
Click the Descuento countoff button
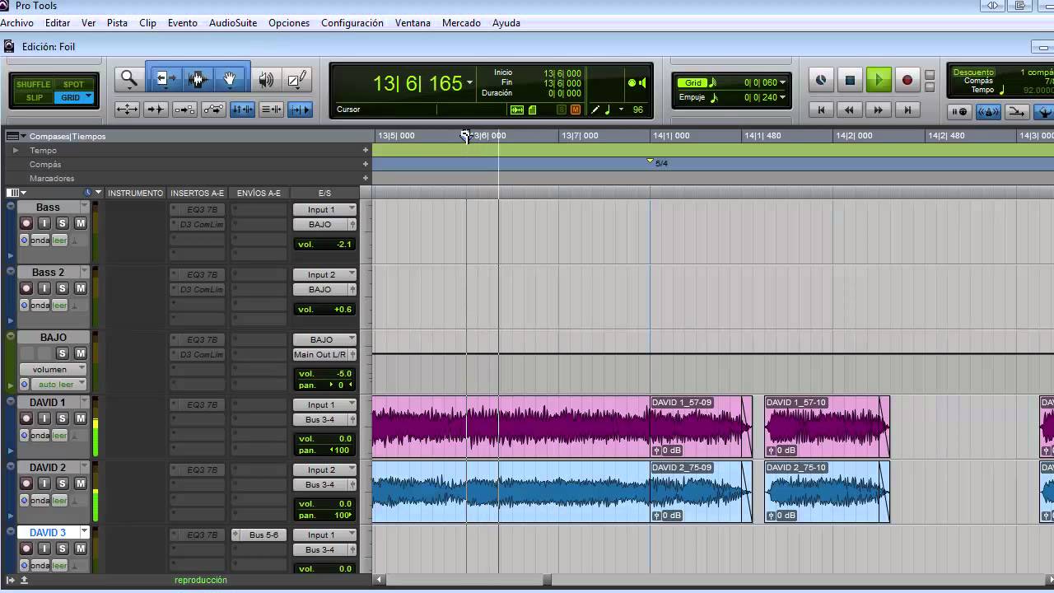(973, 72)
